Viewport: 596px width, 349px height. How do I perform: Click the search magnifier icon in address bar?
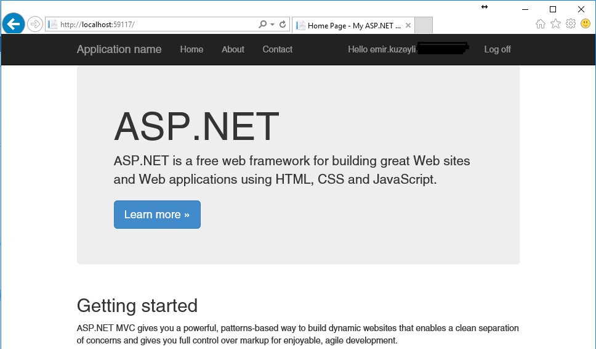click(x=262, y=25)
